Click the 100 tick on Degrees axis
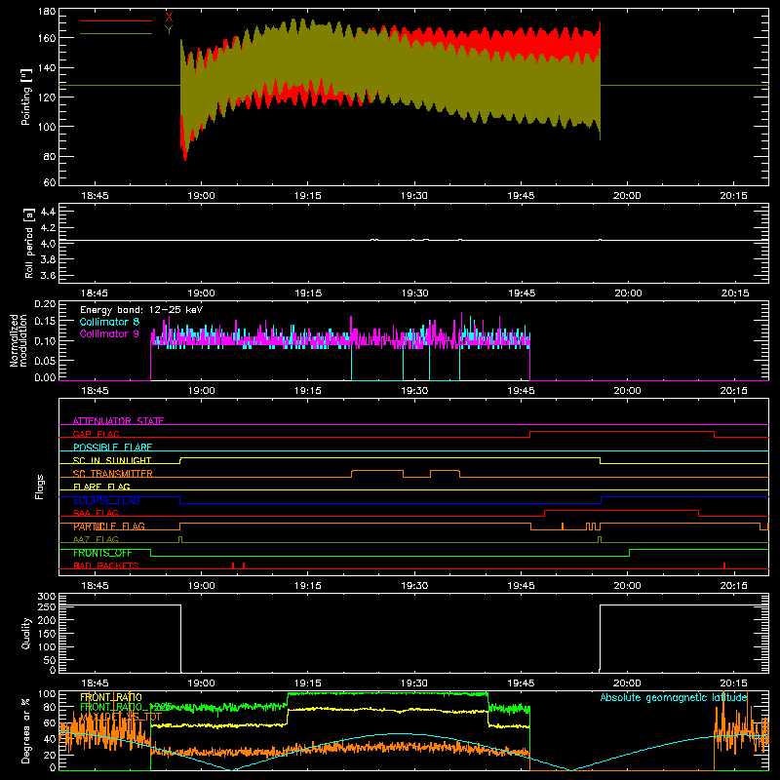 pos(46,694)
